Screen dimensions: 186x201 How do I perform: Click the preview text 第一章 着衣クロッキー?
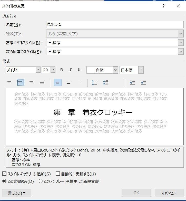[93, 112]
